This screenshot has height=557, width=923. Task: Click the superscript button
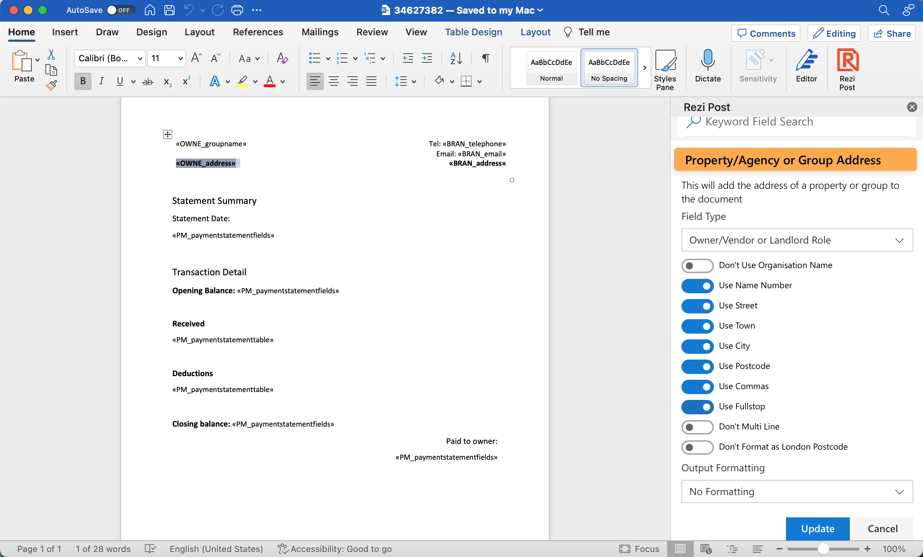[x=186, y=81]
